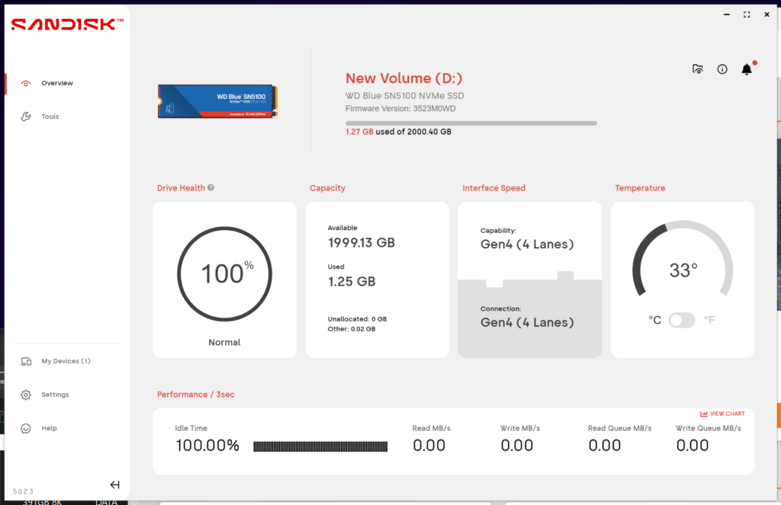Click the Connection Gen4 (4 Lanes) value

(527, 322)
